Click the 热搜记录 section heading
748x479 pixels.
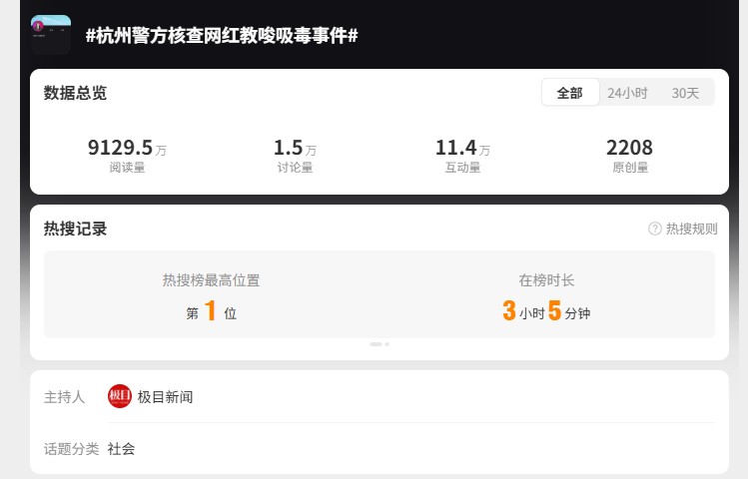[75, 229]
